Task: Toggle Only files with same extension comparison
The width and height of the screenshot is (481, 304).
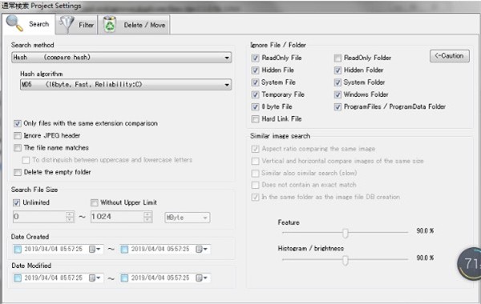Action: (x=18, y=123)
